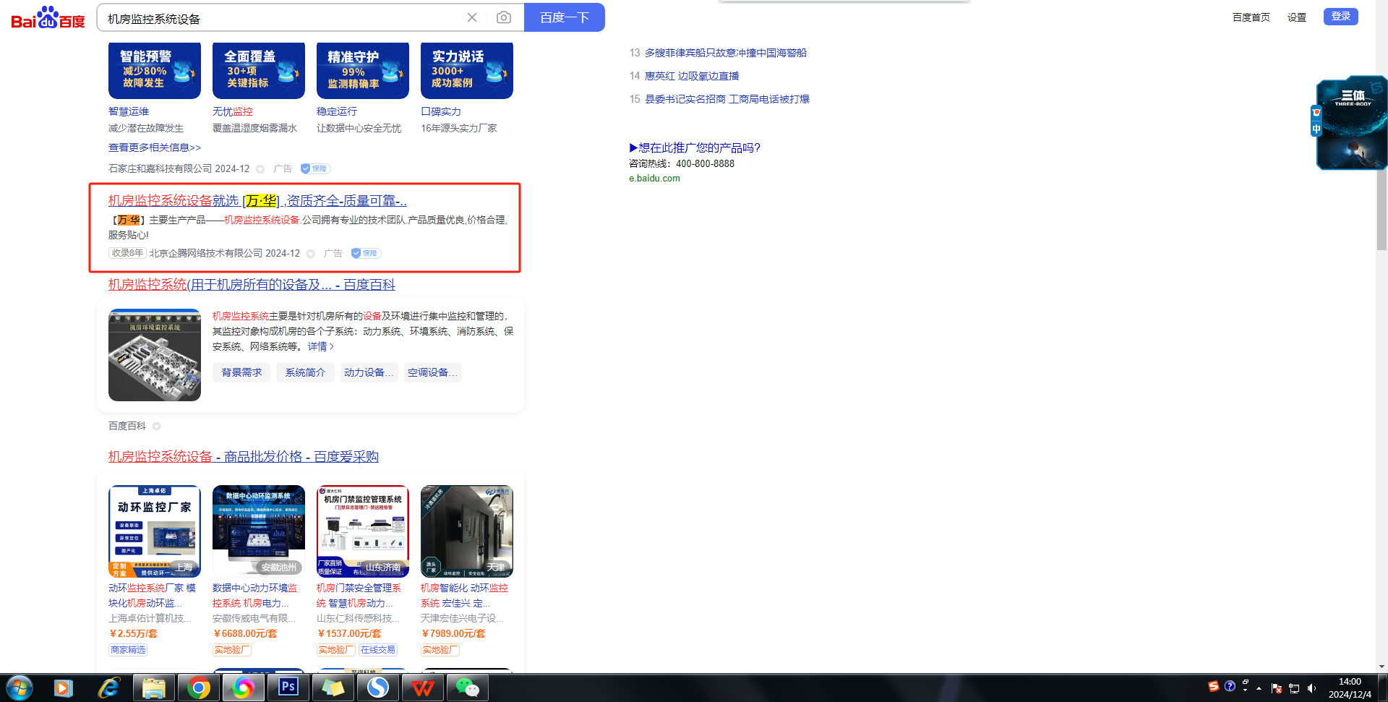Open hot search item 15 县委书记实名招商
This screenshot has height=702, width=1388.
727,99
